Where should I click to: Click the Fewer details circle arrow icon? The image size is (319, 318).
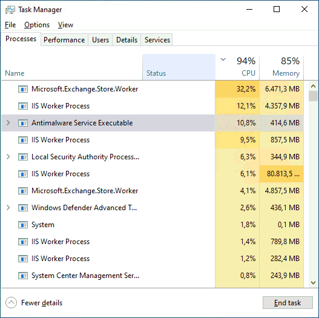click(x=11, y=303)
